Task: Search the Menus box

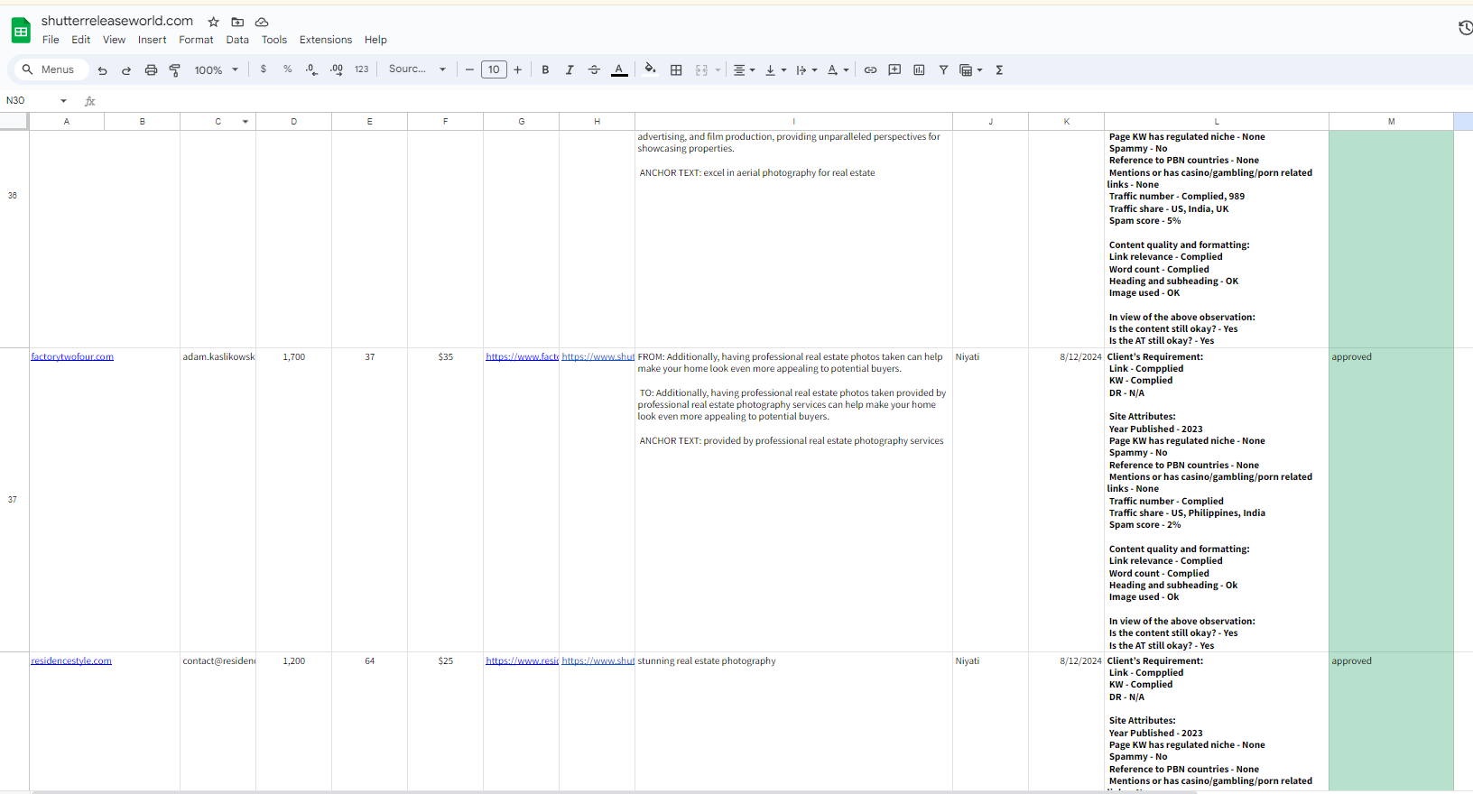Action: coord(51,69)
